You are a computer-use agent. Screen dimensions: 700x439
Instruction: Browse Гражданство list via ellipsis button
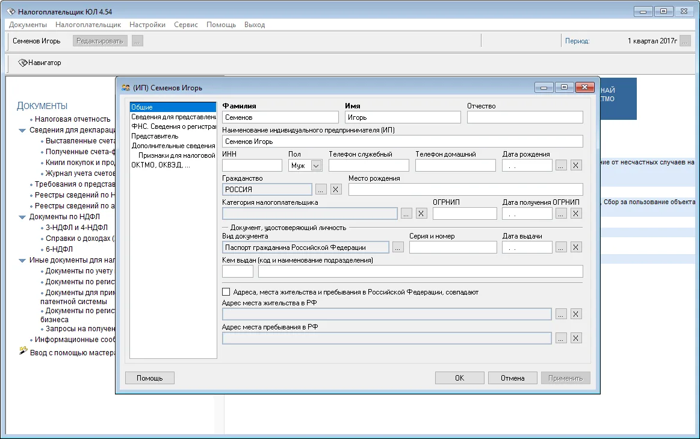pos(321,189)
